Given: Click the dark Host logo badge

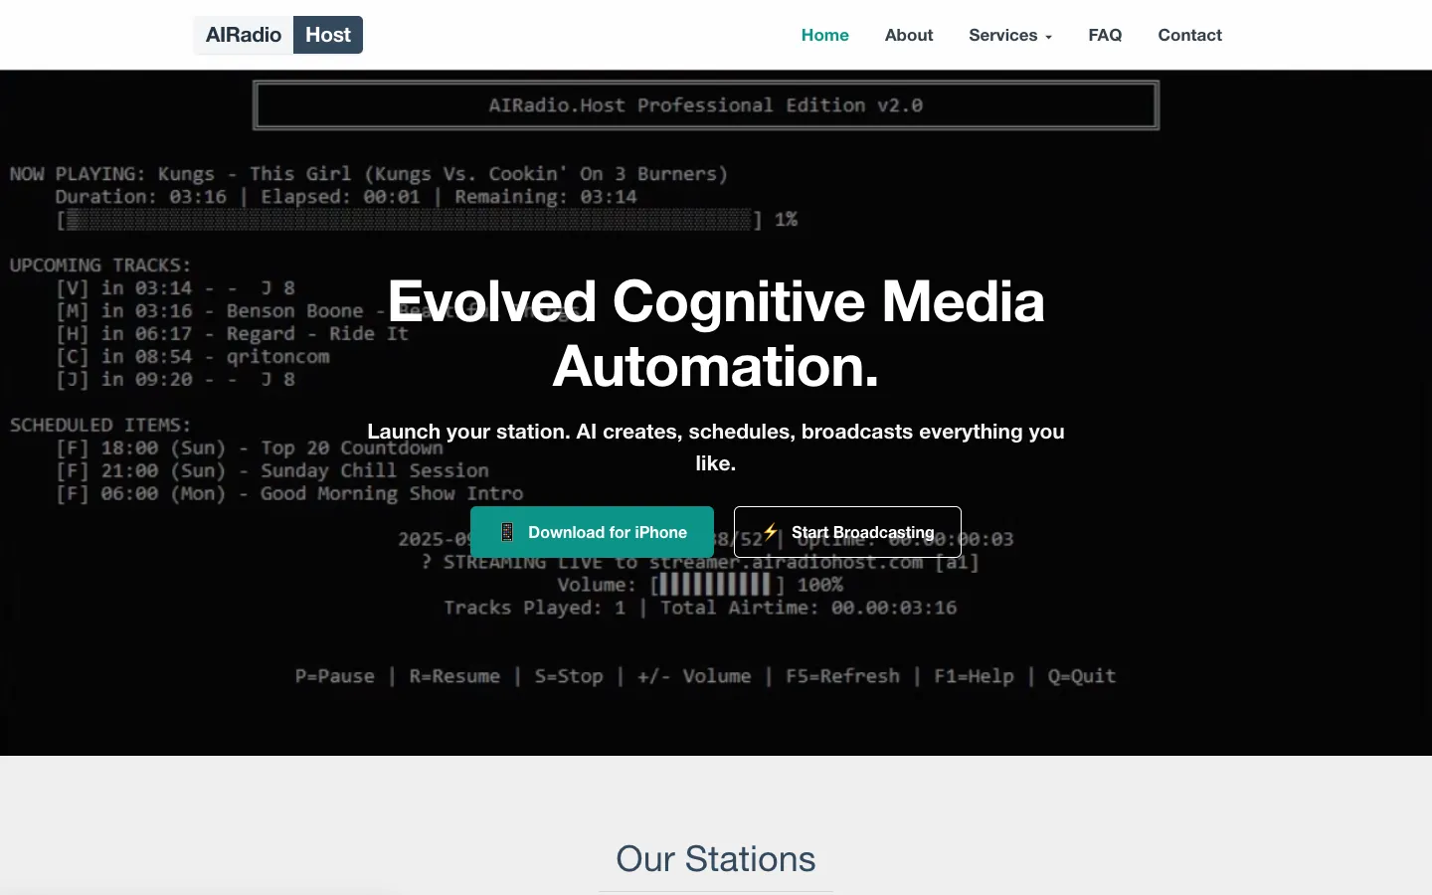Looking at the screenshot, I should pos(328,35).
